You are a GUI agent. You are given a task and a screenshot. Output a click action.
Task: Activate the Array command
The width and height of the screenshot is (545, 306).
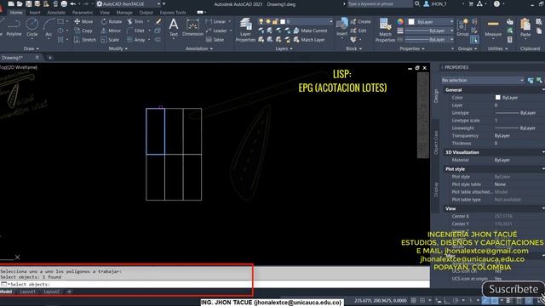click(136, 40)
